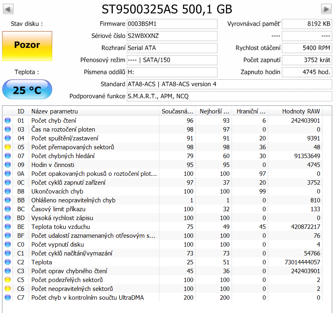Click blue status icon for row 0A
333x313 pixels.
click(8, 173)
